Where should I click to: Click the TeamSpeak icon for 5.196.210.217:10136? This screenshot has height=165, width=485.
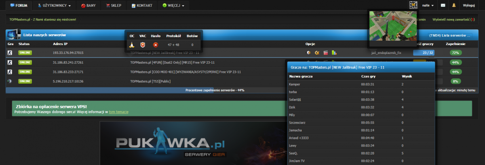pyautogui.click(x=10, y=81)
